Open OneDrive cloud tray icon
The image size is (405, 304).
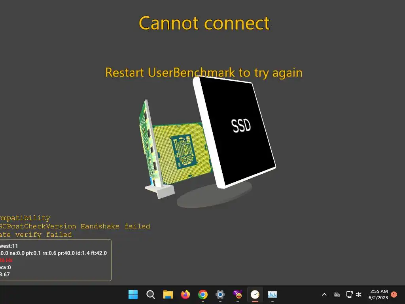pos(337,294)
